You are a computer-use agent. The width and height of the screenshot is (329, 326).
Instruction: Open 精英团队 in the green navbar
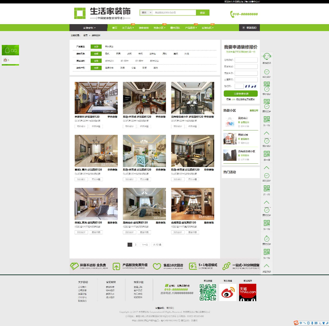pos(175,28)
